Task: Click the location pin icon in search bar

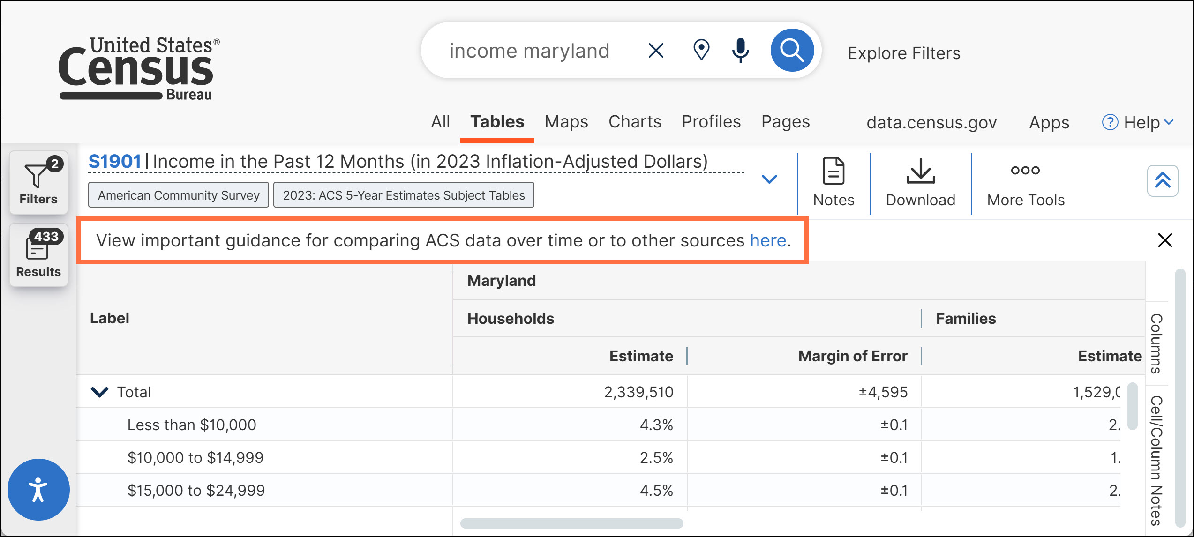Action: pos(701,50)
